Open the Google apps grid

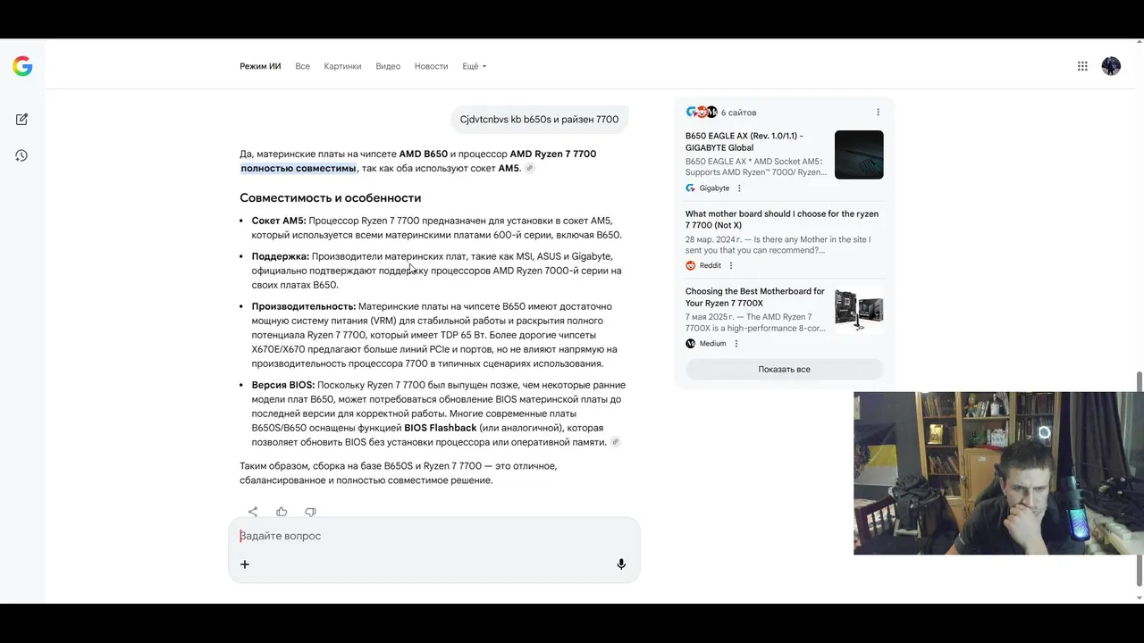point(1082,66)
